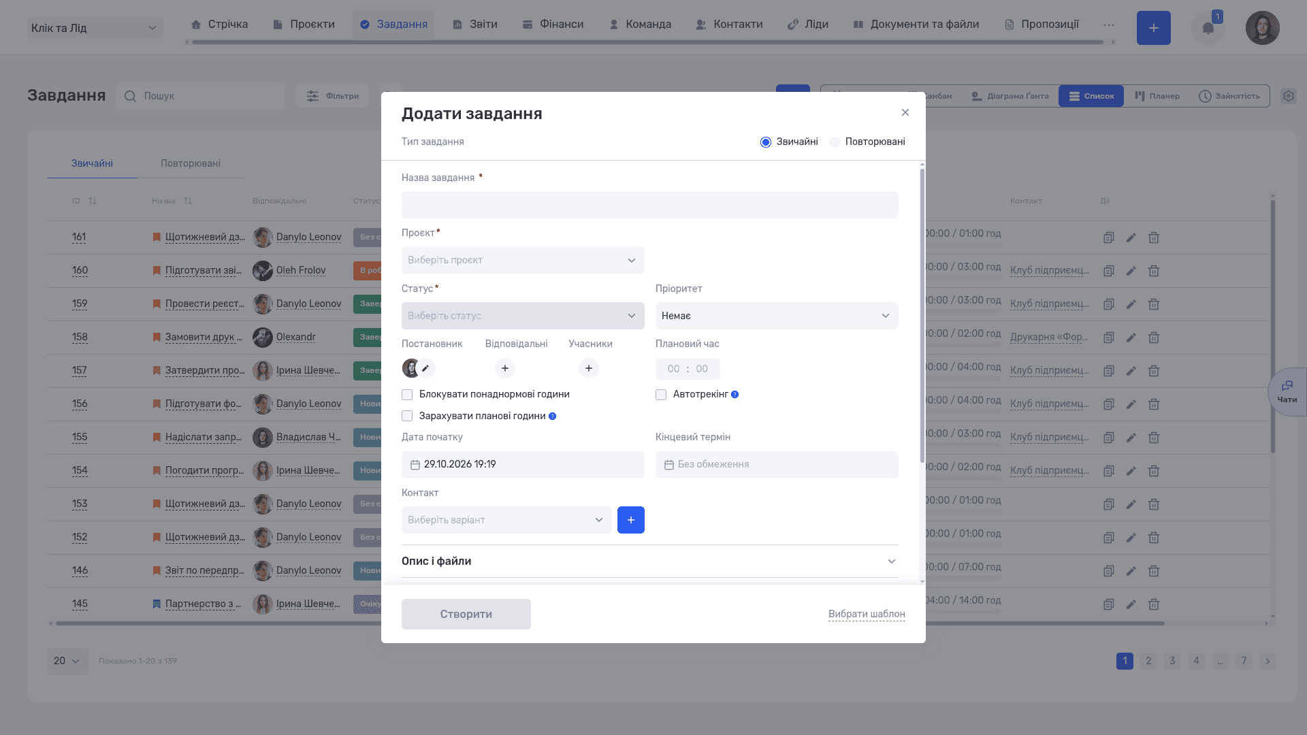
Task: Open Виберіть статус dropdown
Action: [523, 316]
